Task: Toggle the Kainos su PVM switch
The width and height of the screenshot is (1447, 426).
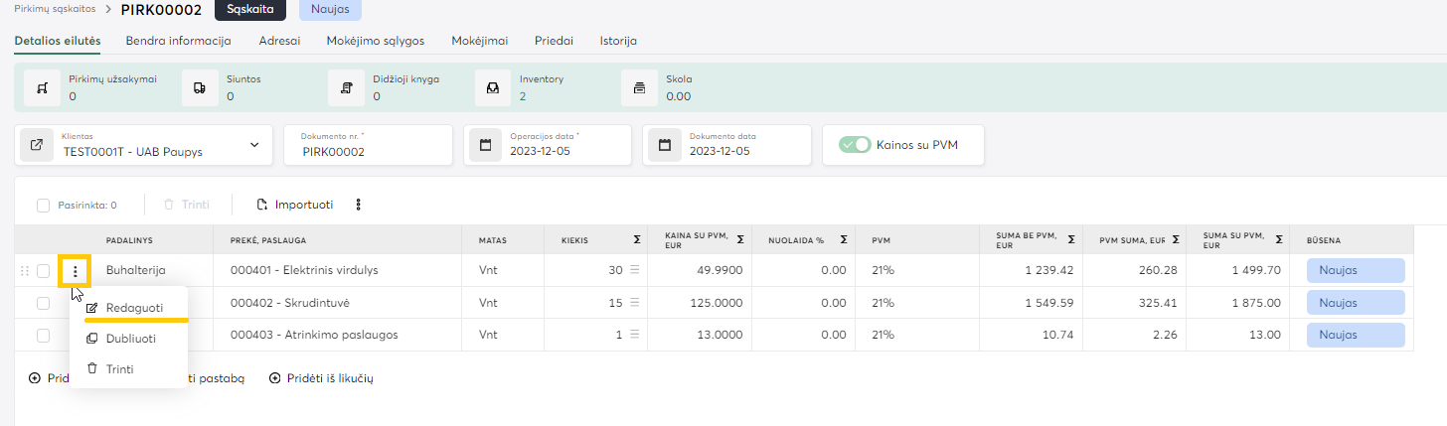Action: (x=855, y=145)
